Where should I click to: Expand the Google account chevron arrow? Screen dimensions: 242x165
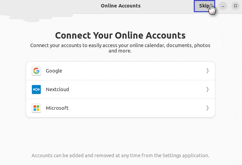pos(207,71)
